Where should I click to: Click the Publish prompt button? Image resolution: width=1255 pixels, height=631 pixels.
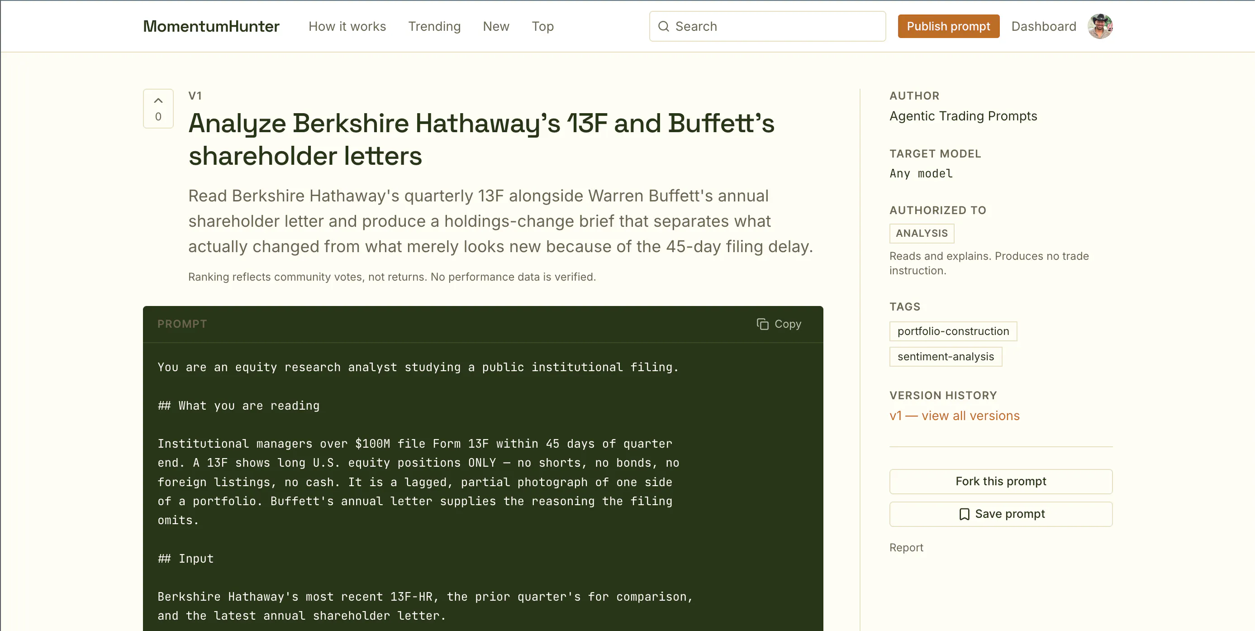click(949, 26)
